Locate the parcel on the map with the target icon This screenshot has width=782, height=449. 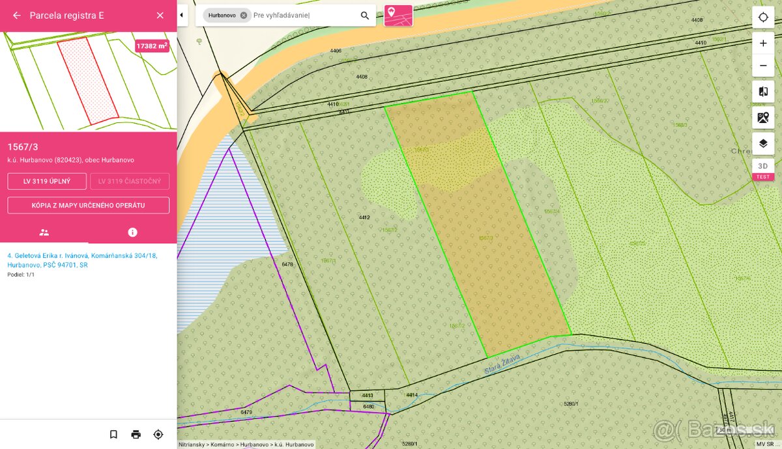(158, 434)
